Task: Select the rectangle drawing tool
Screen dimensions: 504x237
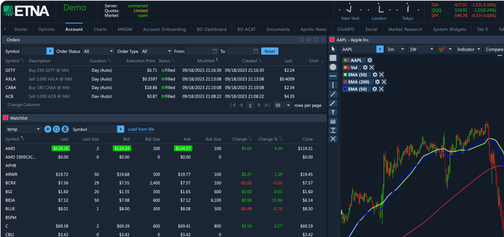Action: pos(333,58)
